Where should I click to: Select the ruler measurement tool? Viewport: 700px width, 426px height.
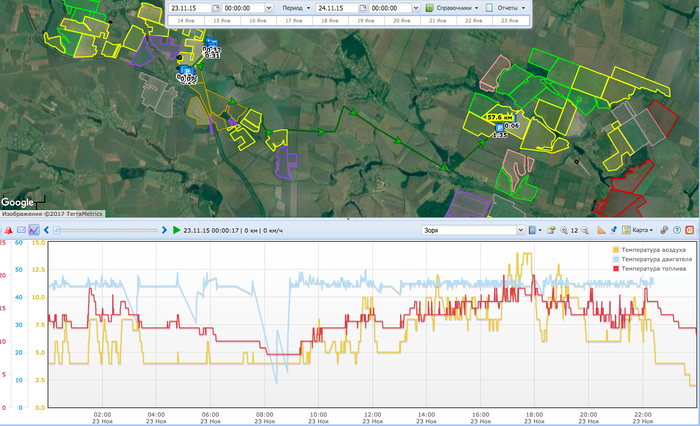(601, 230)
